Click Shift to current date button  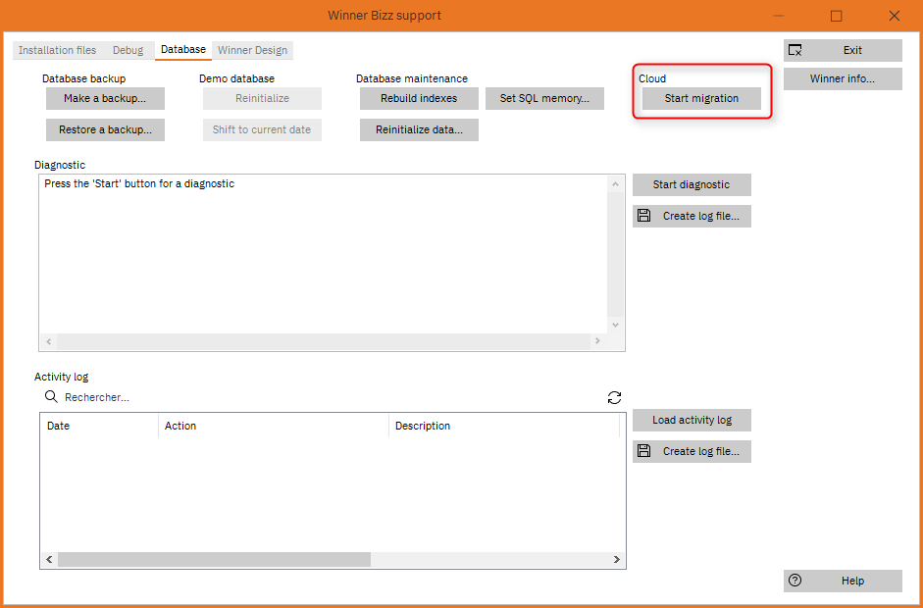(x=263, y=130)
